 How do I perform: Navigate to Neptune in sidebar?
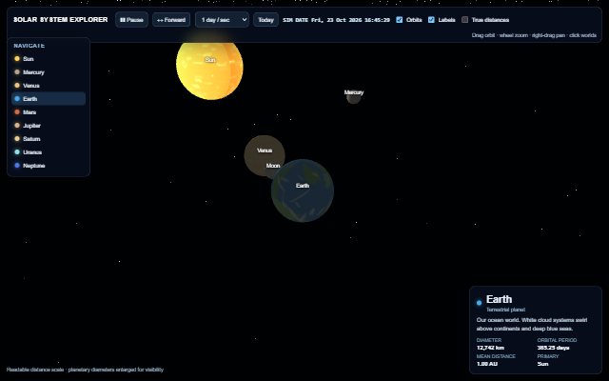point(49,166)
